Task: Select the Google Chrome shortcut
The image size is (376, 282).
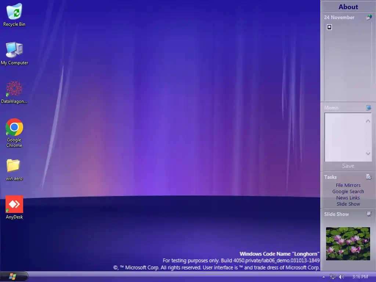Action: [14, 133]
